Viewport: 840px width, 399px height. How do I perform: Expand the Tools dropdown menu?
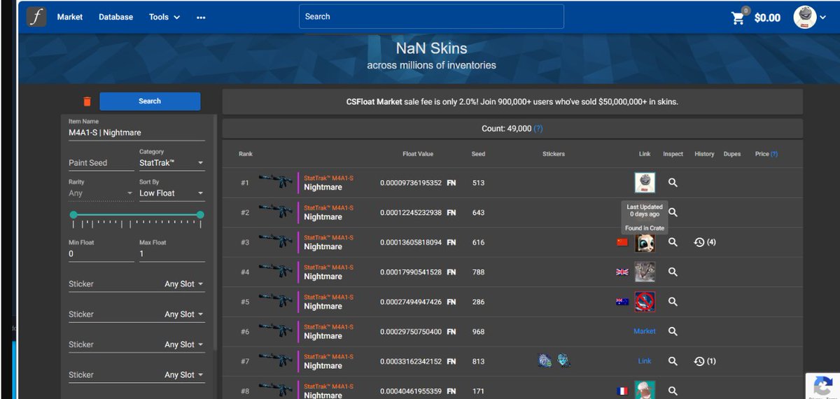click(164, 17)
